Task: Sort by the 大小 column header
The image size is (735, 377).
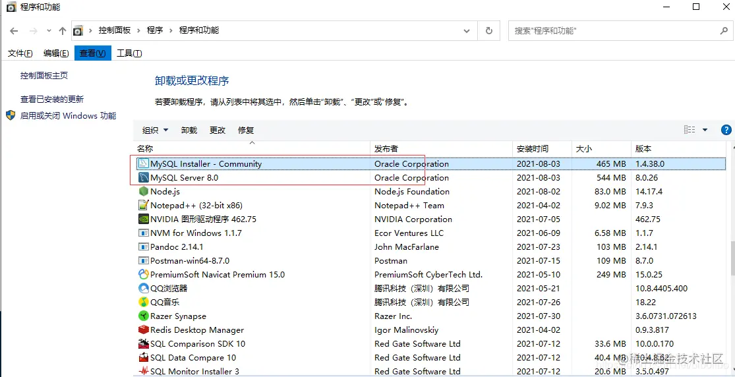Action: click(601, 149)
